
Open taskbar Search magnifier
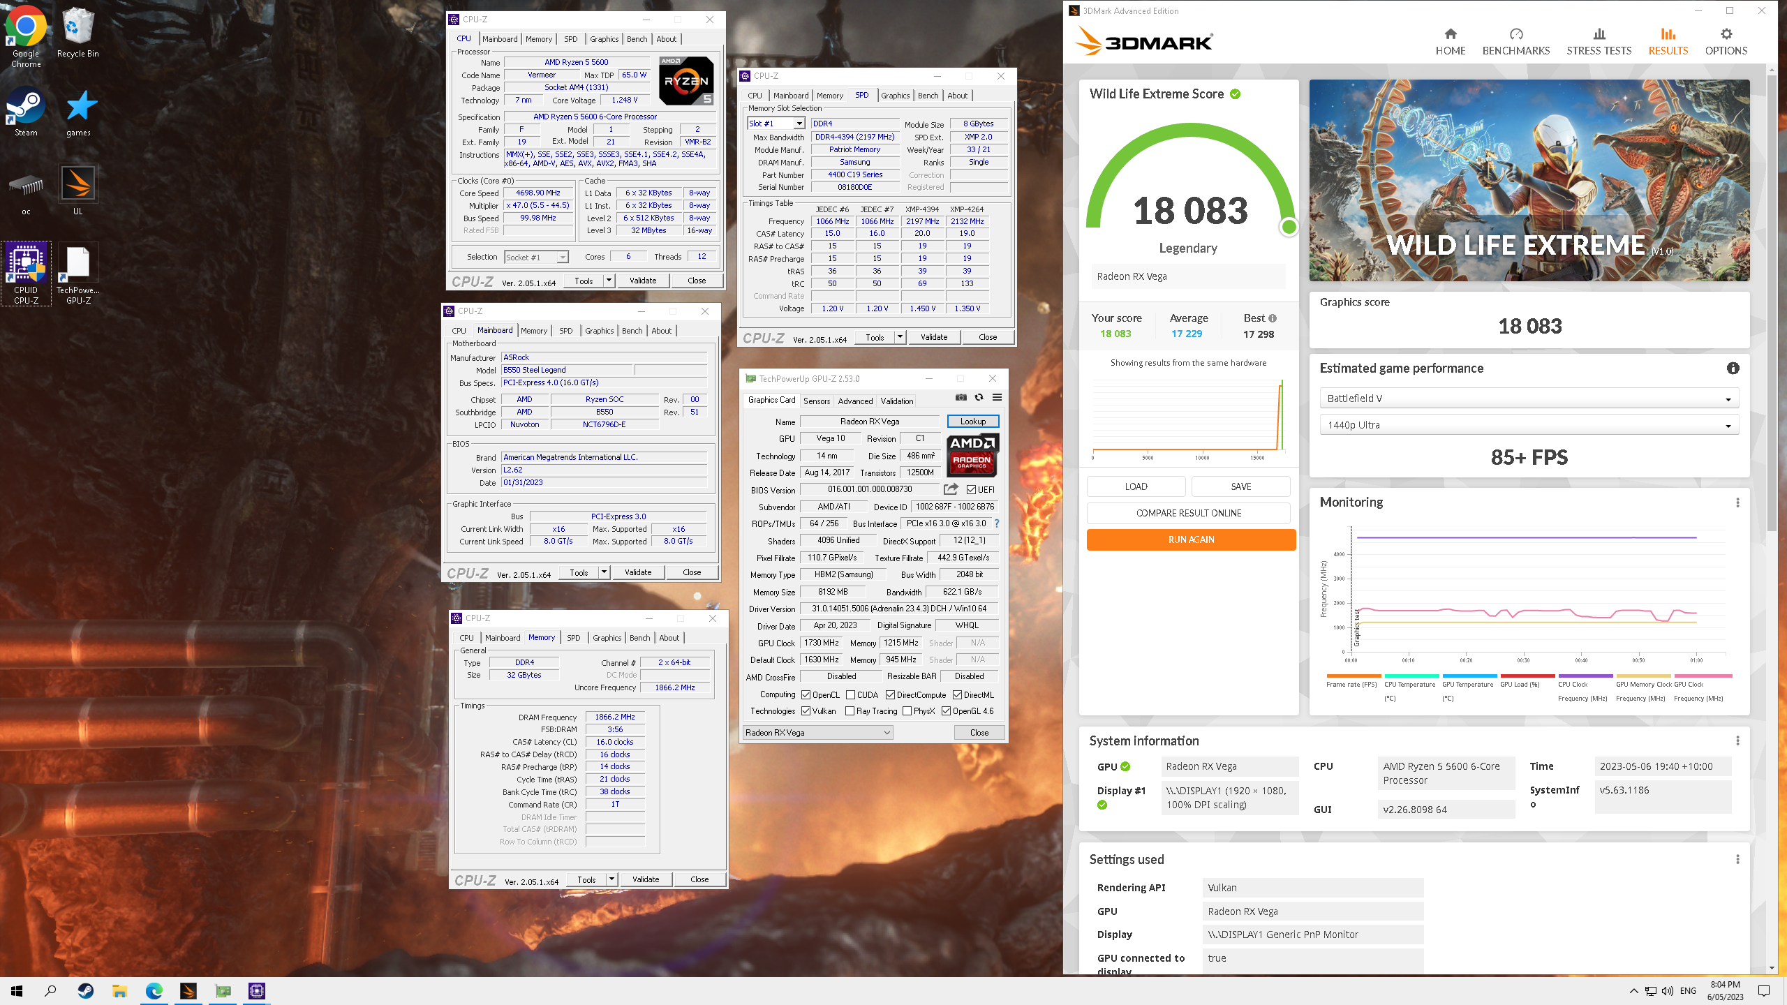coord(50,990)
